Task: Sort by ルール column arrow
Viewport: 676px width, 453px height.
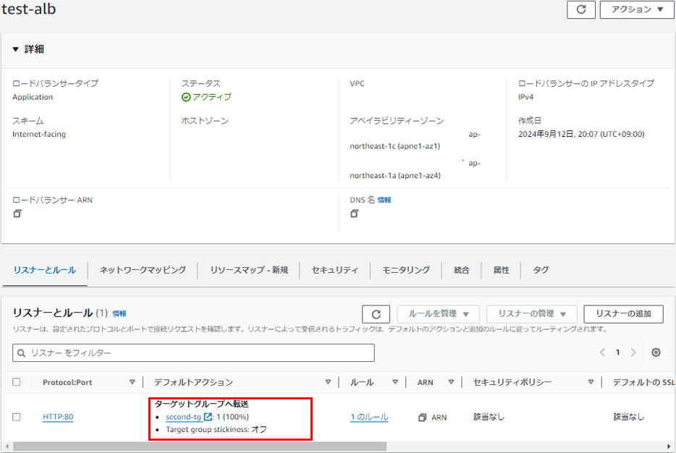Action: [395, 382]
